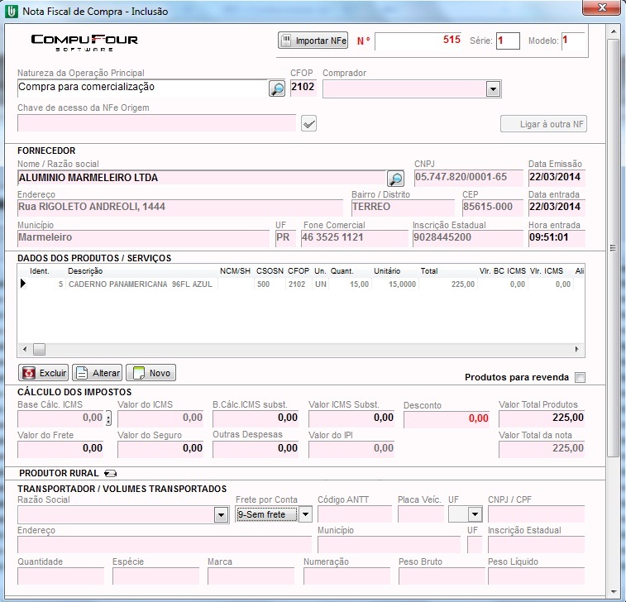
Task: Open the Comprador dropdown
Action: 493,89
